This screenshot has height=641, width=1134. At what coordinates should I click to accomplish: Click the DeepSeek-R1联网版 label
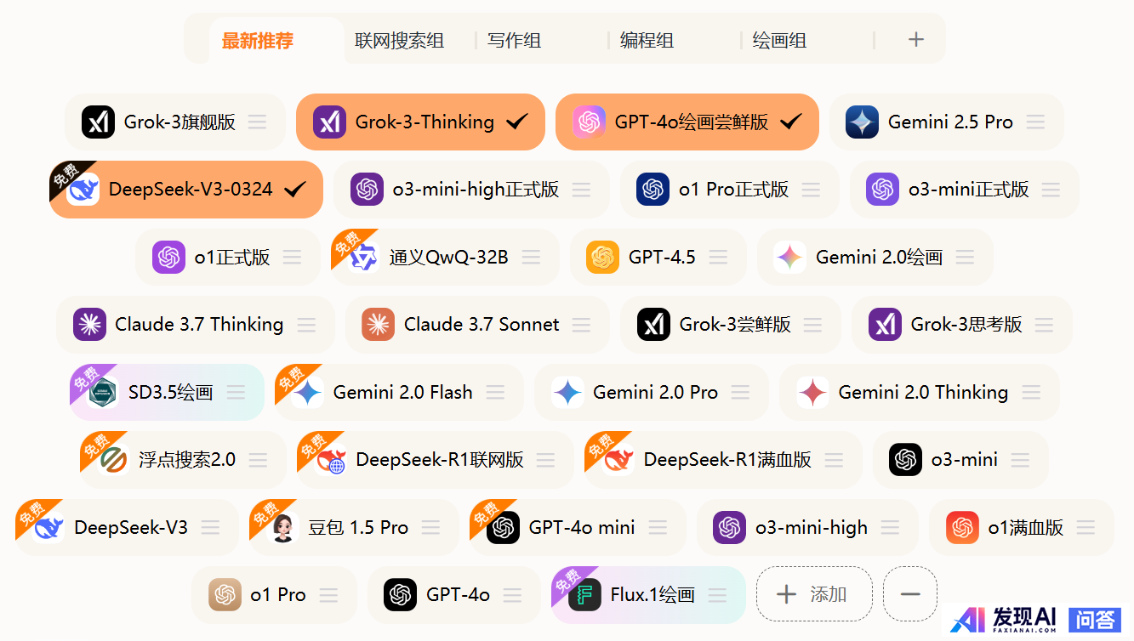point(439,460)
